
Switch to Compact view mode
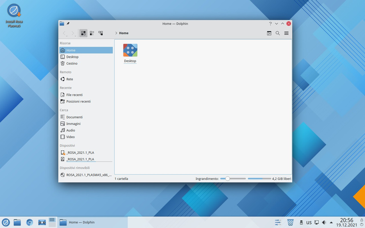[x=92, y=33]
